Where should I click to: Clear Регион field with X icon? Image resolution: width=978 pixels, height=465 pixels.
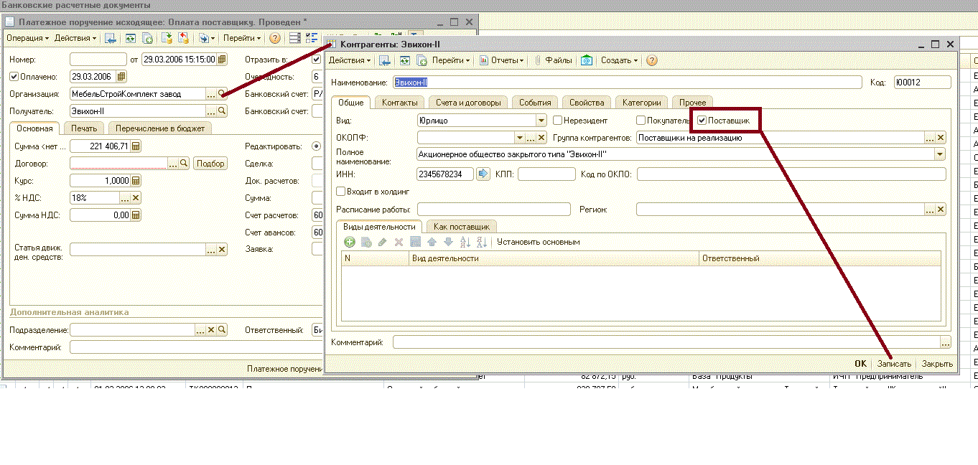pos(941,210)
